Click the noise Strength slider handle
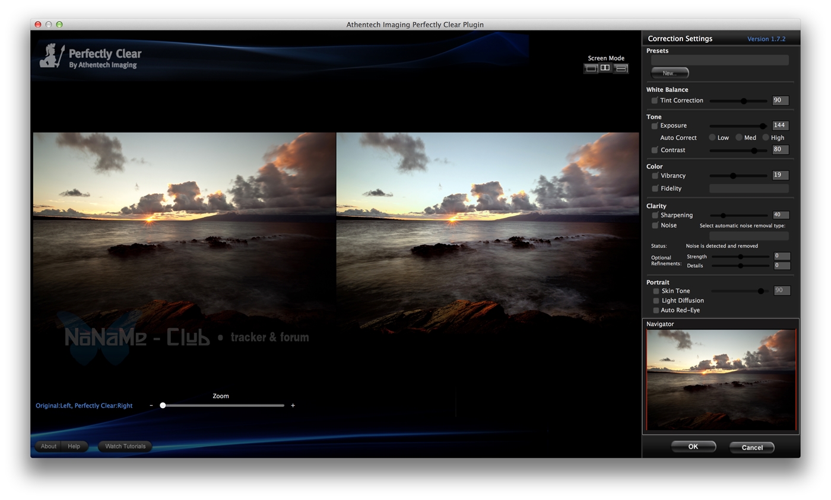The height and width of the screenshot is (500, 831). [740, 257]
